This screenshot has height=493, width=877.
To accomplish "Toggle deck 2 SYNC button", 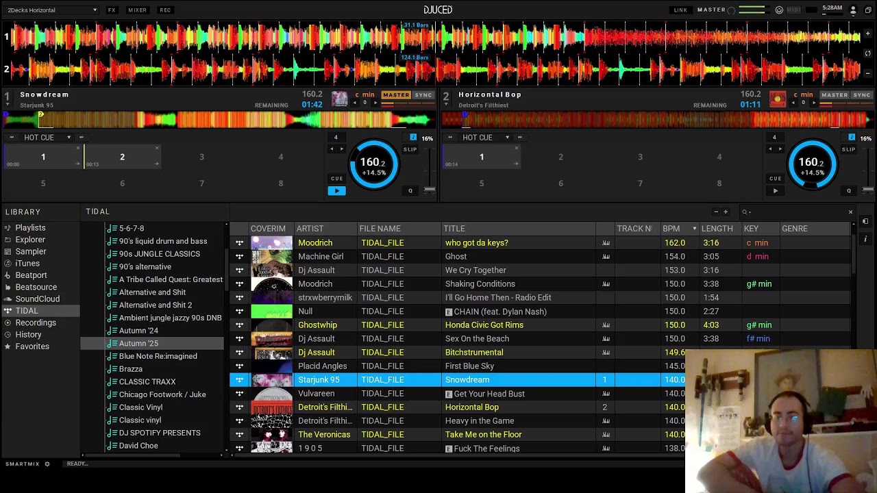I will [862, 95].
